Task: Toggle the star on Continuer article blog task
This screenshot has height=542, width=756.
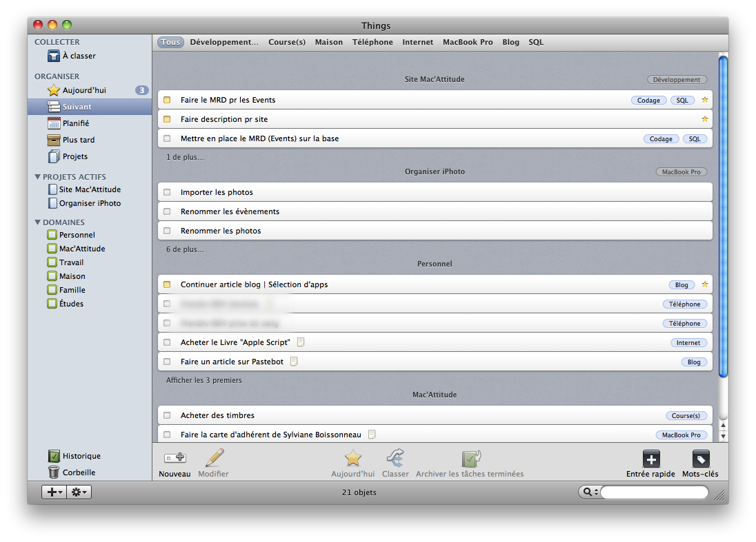Action: coord(705,284)
